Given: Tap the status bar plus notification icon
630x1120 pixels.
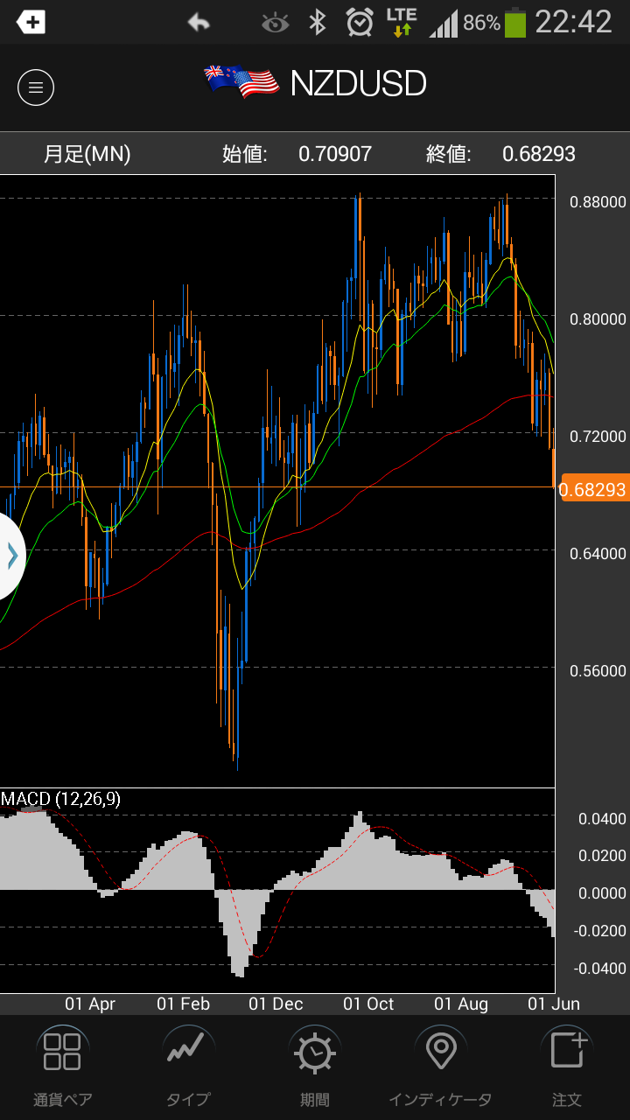Looking at the screenshot, I should [31, 23].
